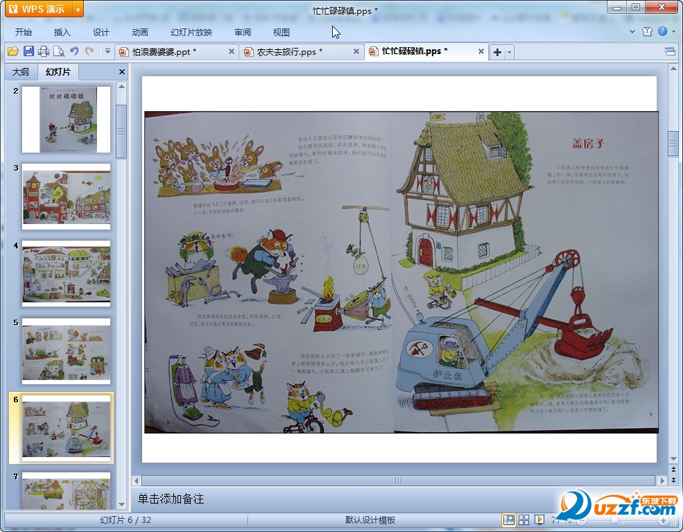Switch to Slide Sorter view icon
This screenshot has width=683, height=532.
[524, 520]
